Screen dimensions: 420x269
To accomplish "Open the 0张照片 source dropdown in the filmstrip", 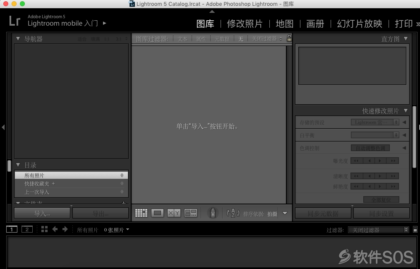I will pos(117,230).
